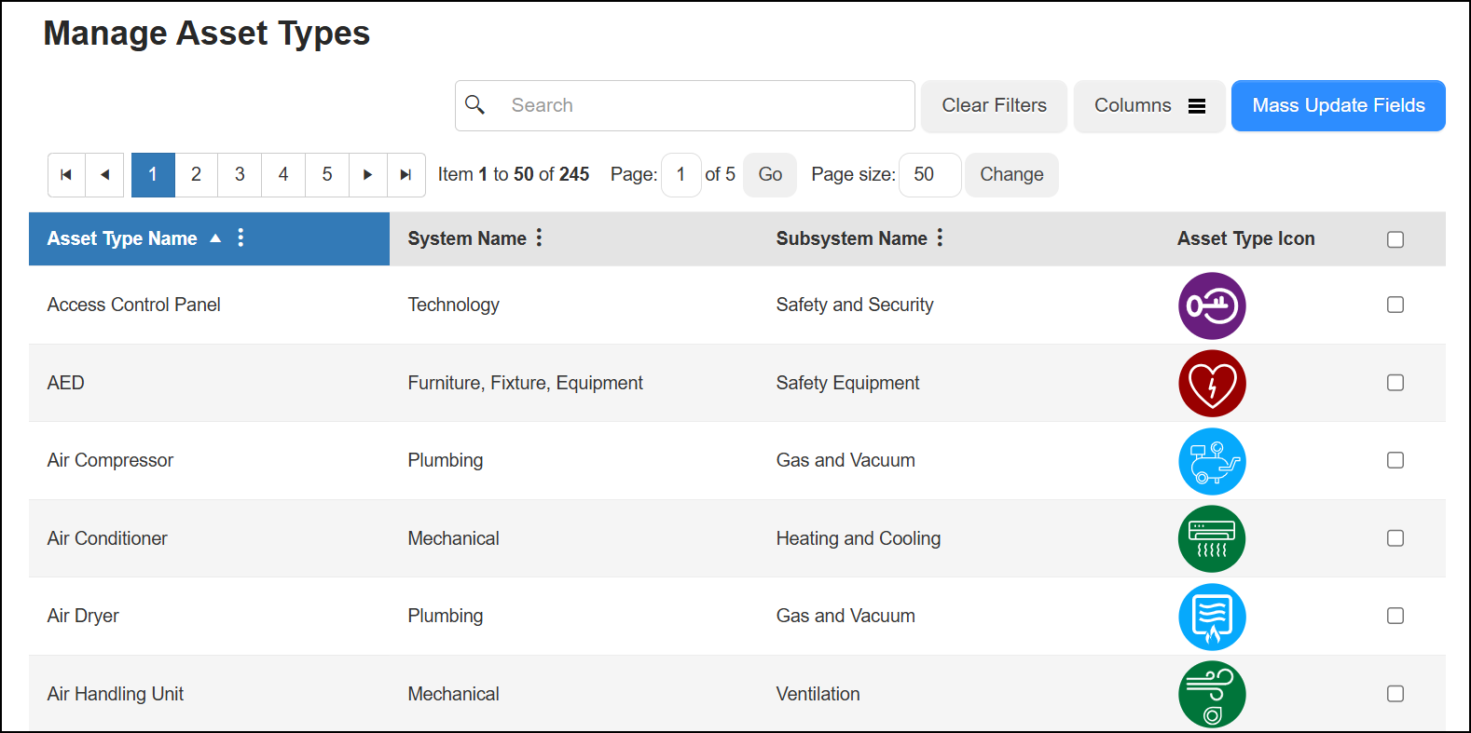The image size is (1471, 733).
Task: Toggle ascending sort arrow on Asset Type Name
Action: [x=215, y=238]
